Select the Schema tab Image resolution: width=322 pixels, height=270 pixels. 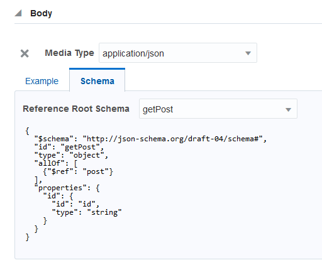(97, 81)
